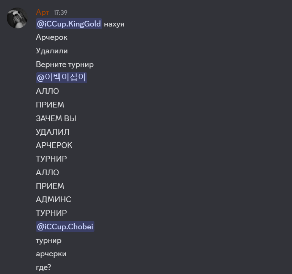Select the message 'Удалили'
292x274 pixels.
tap(52, 51)
